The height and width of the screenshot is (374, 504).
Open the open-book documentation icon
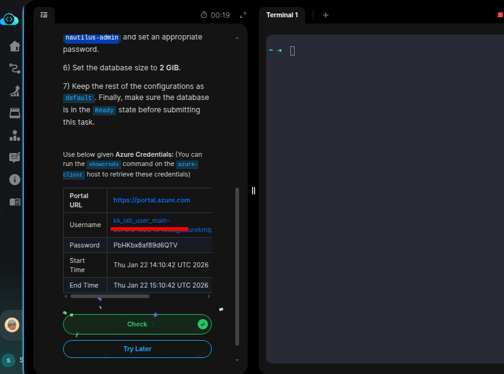click(14, 202)
